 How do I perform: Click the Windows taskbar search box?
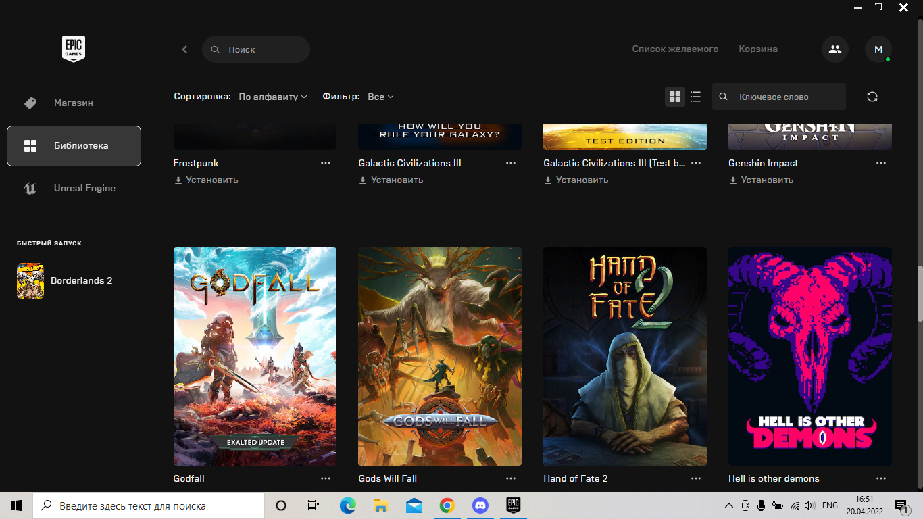coord(149,505)
